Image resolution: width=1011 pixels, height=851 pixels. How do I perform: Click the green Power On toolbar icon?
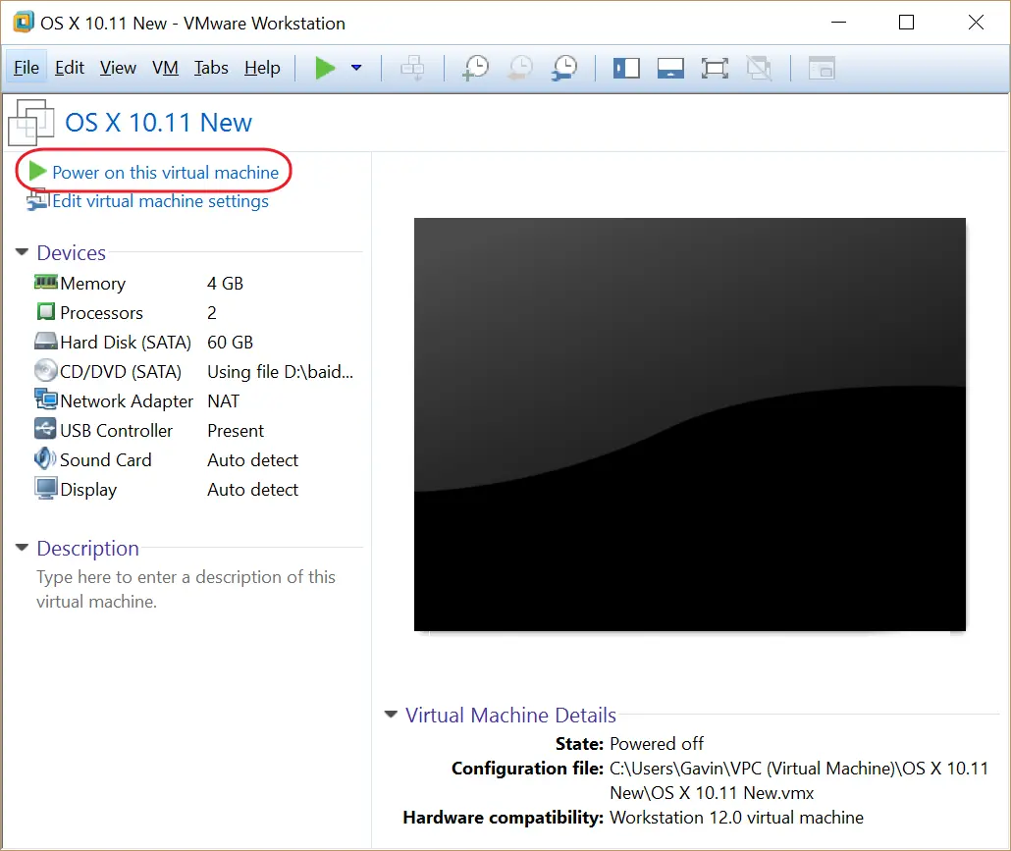click(x=326, y=67)
